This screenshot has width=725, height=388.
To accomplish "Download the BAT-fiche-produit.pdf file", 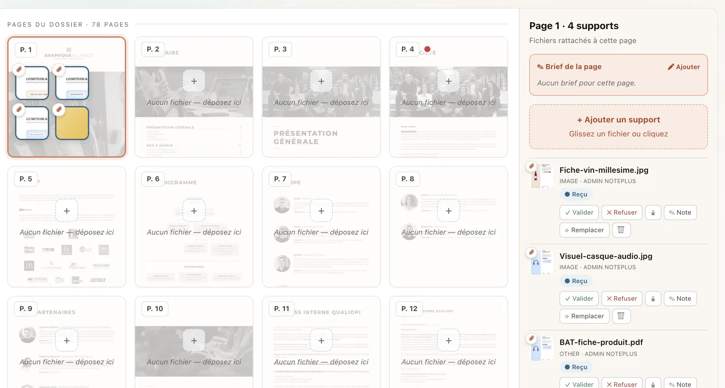I will pyautogui.click(x=653, y=384).
